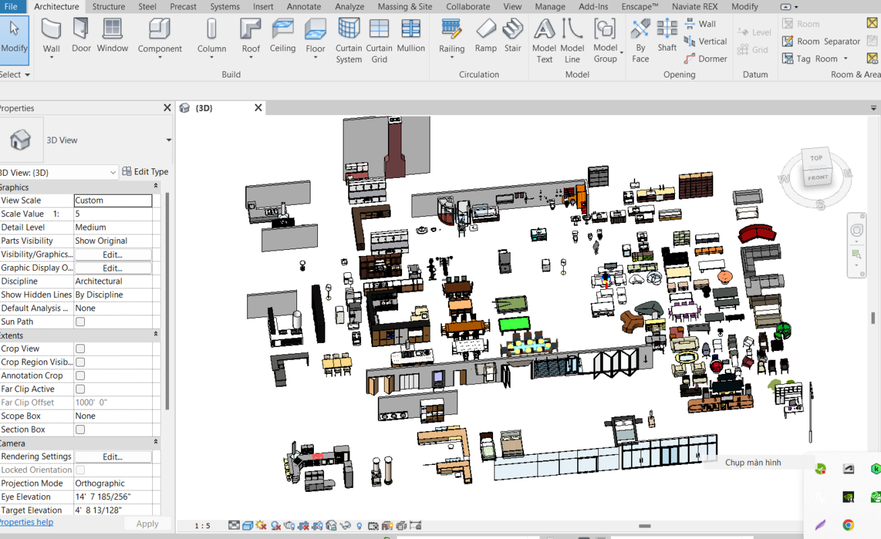Image resolution: width=881 pixels, height=539 pixels.
Task: Enable the Sun Path checkbox
Action: pos(80,322)
